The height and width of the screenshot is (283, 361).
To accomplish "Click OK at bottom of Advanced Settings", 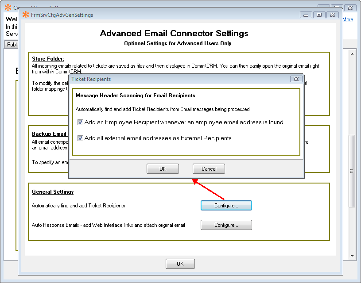I will click(x=180, y=264).
